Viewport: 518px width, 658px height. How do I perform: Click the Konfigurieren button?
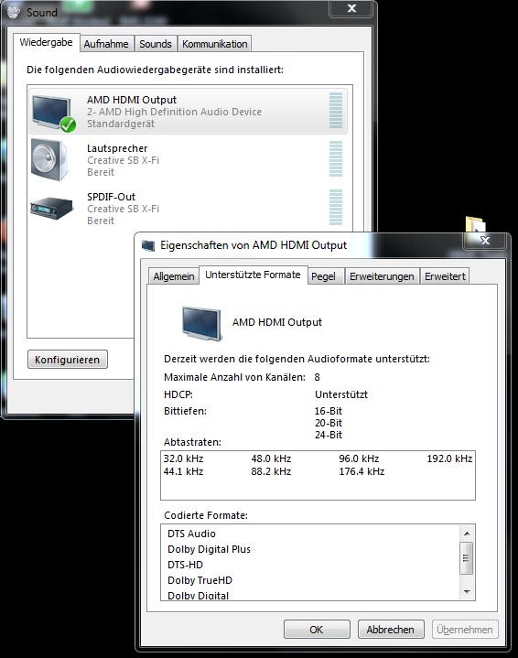pyautogui.click(x=67, y=360)
